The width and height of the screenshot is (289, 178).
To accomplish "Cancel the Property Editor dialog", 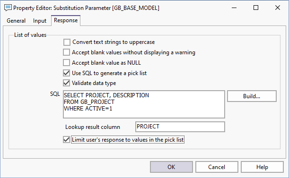I will (x=217, y=167).
